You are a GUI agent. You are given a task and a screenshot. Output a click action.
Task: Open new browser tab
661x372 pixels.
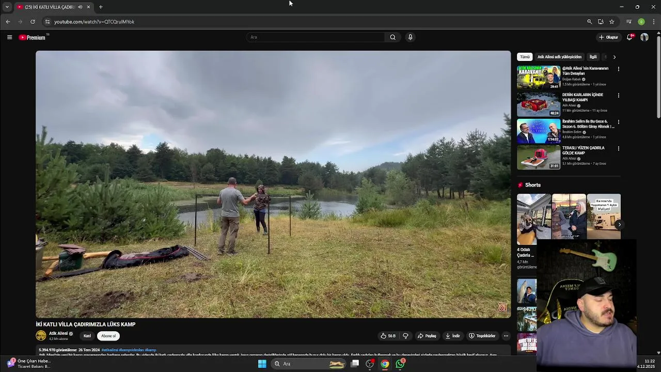click(101, 7)
